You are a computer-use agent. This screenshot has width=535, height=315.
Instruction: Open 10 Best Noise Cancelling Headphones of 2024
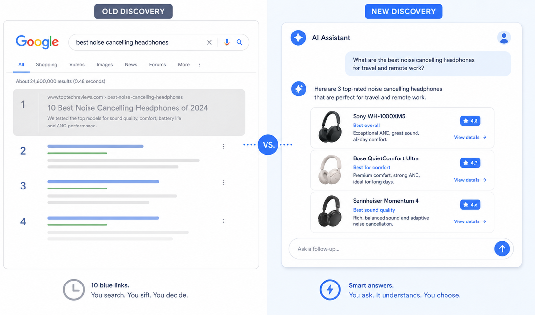click(128, 108)
